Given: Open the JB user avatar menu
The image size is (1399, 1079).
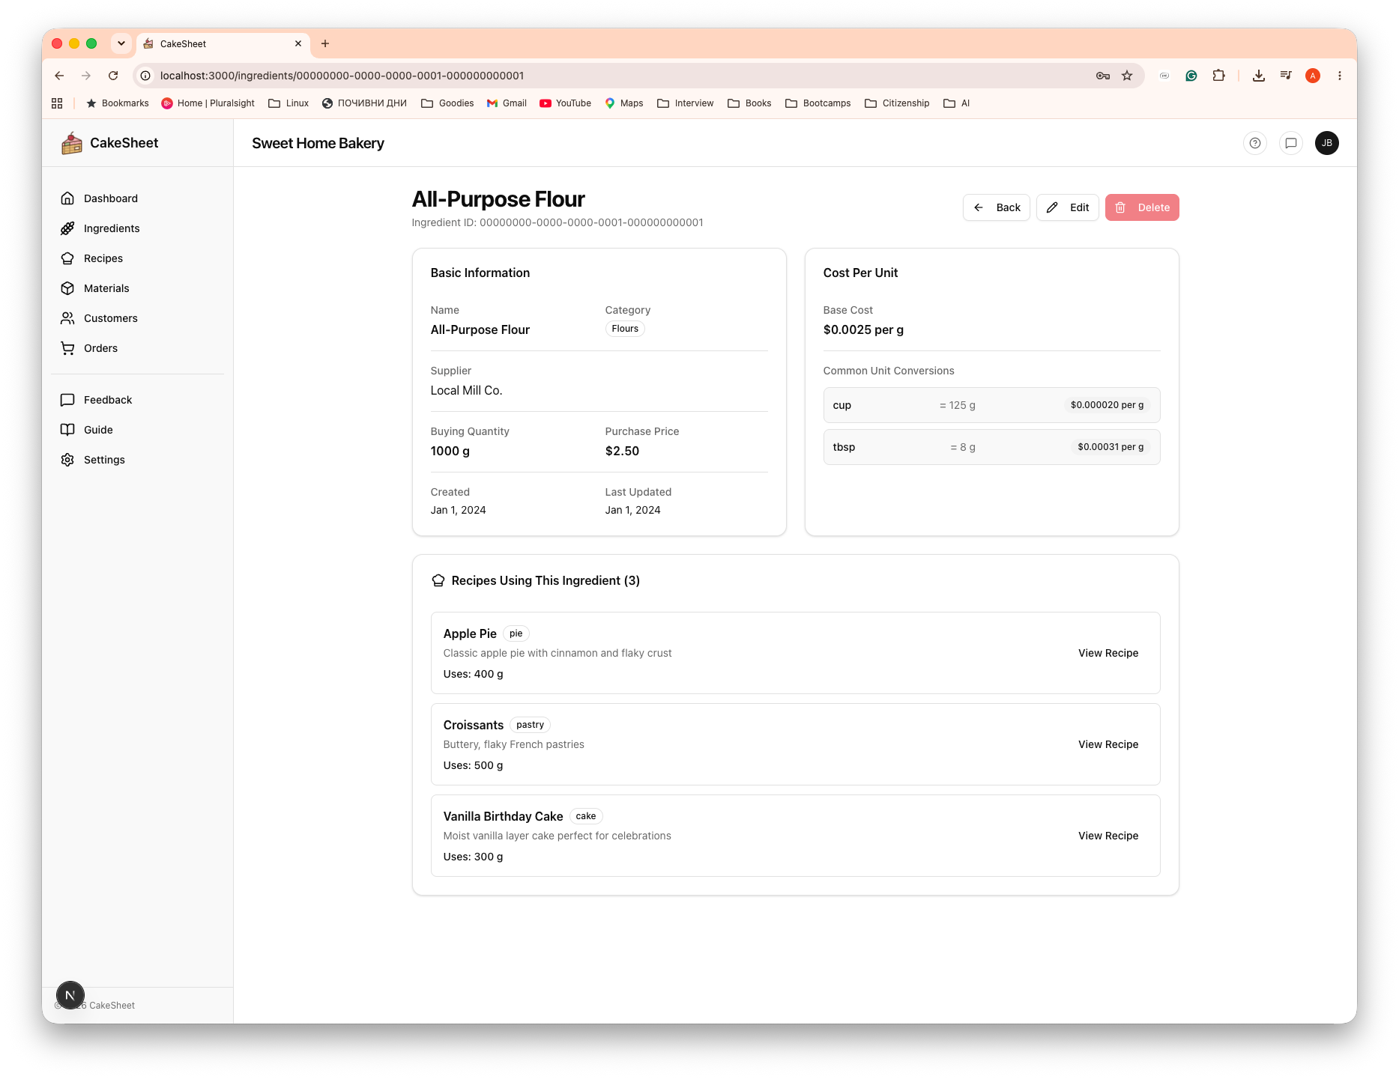Looking at the screenshot, I should pos(1327,143).
